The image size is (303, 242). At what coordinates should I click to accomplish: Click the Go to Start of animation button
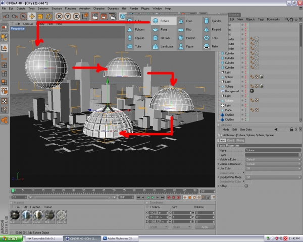(x=138, y=197)
